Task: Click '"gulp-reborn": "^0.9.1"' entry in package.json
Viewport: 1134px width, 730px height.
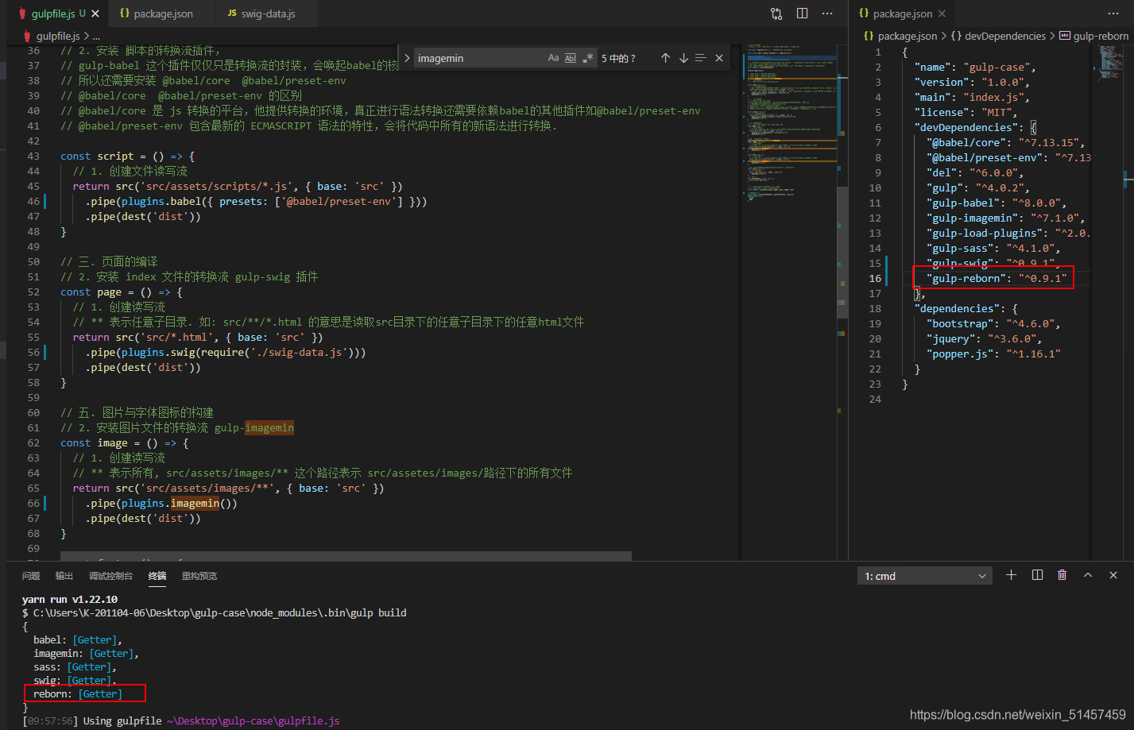Action: pos(997,278)
